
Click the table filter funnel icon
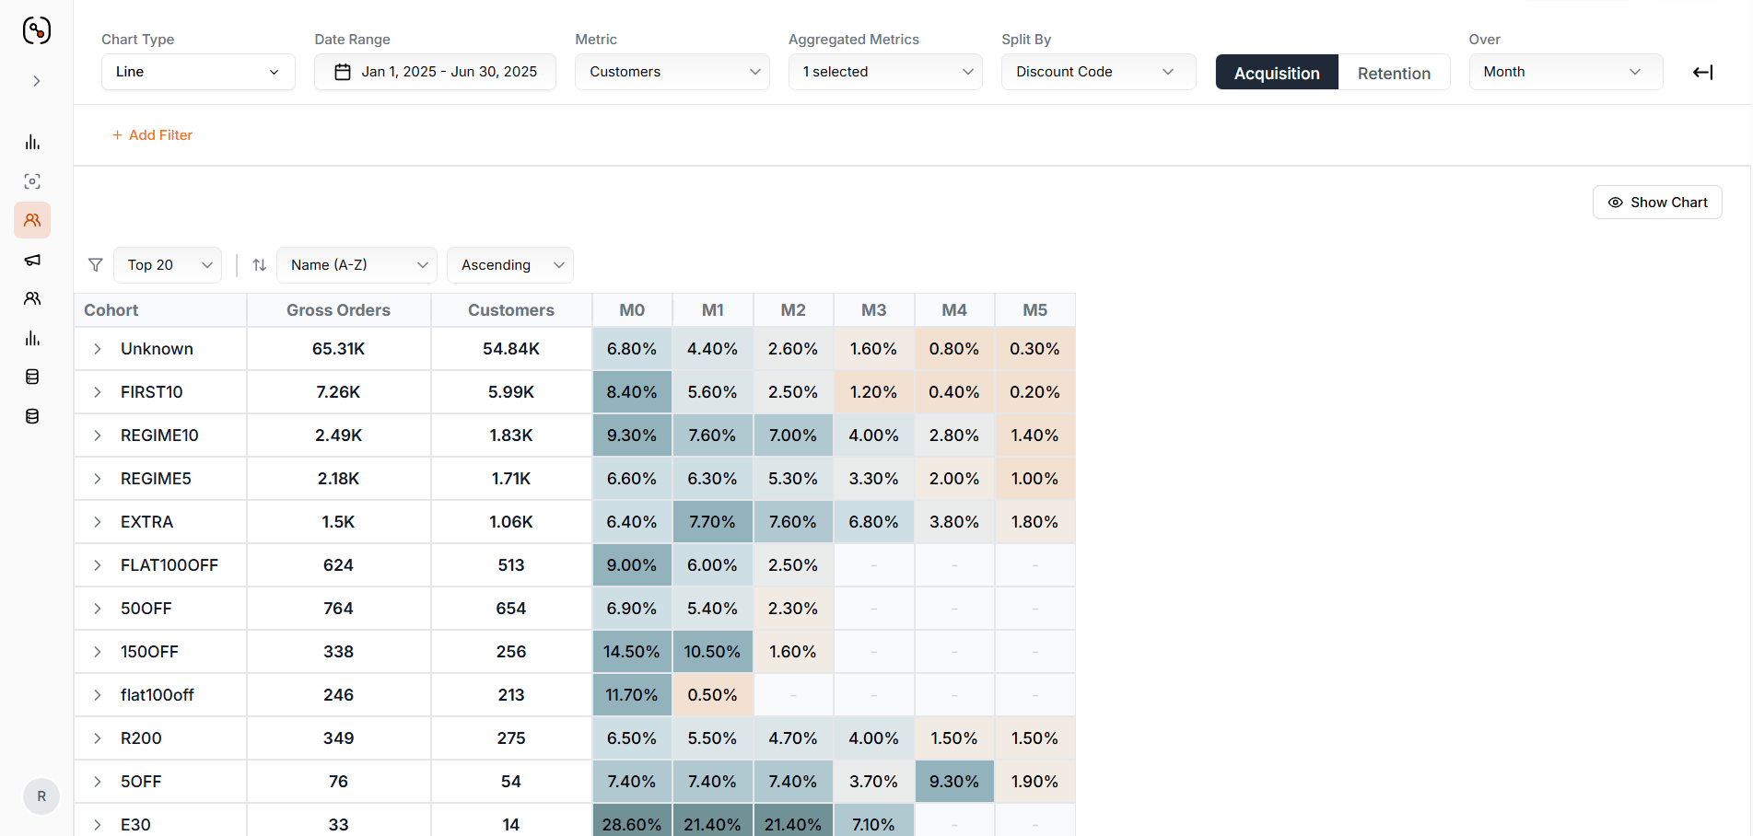(95, 265)
